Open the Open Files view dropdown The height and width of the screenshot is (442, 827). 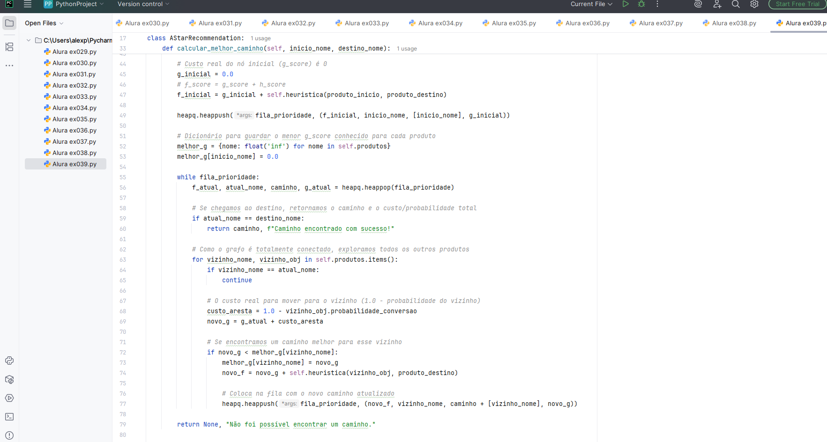[x=44, y=23]
